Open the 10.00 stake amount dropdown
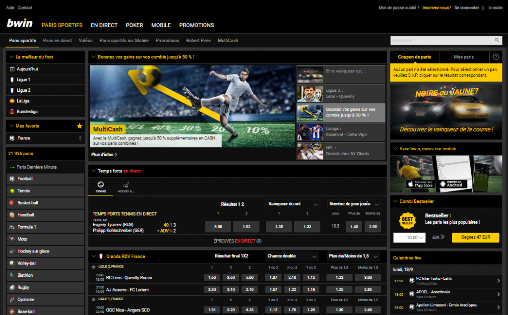This screenshot has width=508, height=315. tap(409, 238)
